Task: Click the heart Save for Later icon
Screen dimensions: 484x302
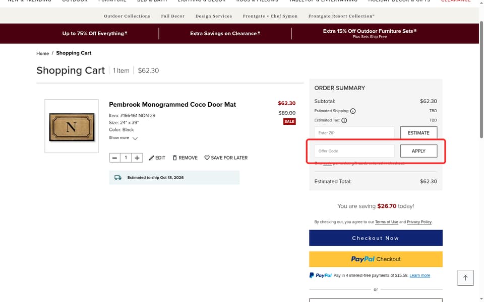Action: tap(207, 158)
